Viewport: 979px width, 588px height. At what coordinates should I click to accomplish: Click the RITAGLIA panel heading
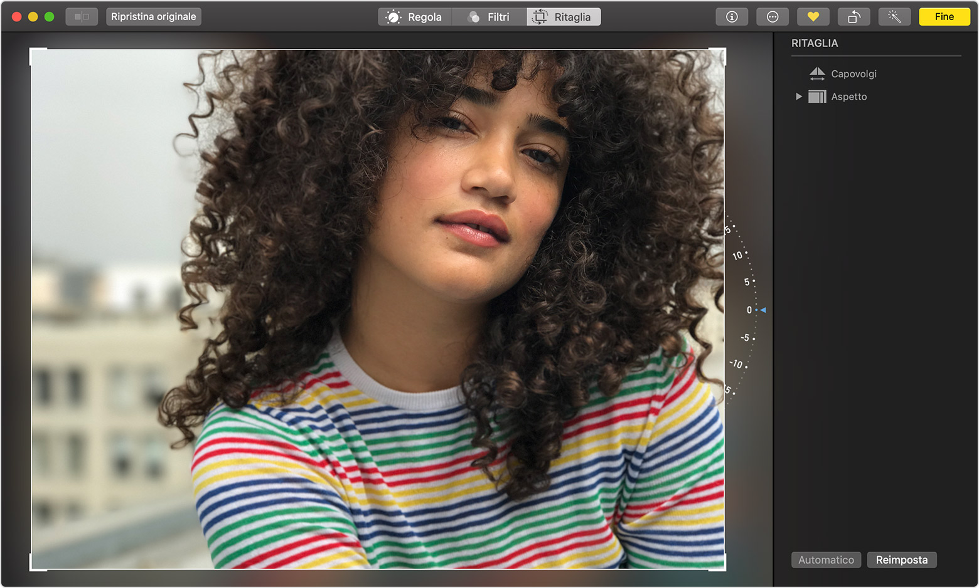click(x=815, y=43)
